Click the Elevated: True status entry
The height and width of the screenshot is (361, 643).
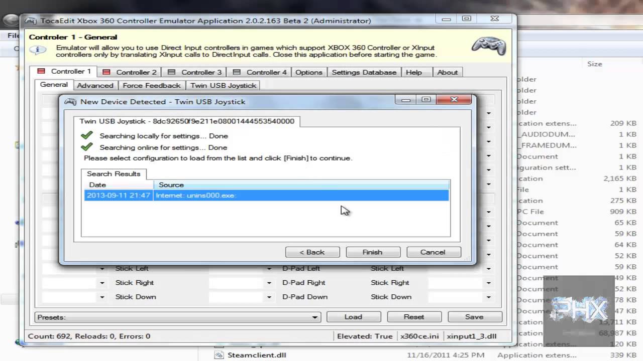click(365, 336)
